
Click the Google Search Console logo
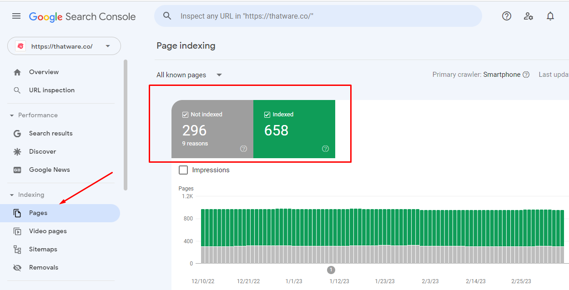[x=82, y=17]
